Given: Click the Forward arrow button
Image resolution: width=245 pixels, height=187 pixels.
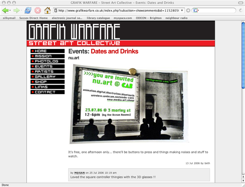Looking at the screenshot, I should [x=16, y=10].
